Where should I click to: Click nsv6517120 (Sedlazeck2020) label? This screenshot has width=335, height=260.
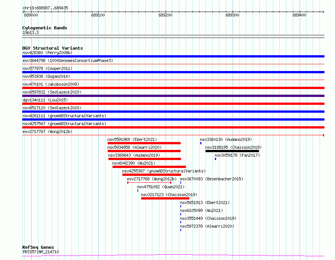click(x=52, y=108)
